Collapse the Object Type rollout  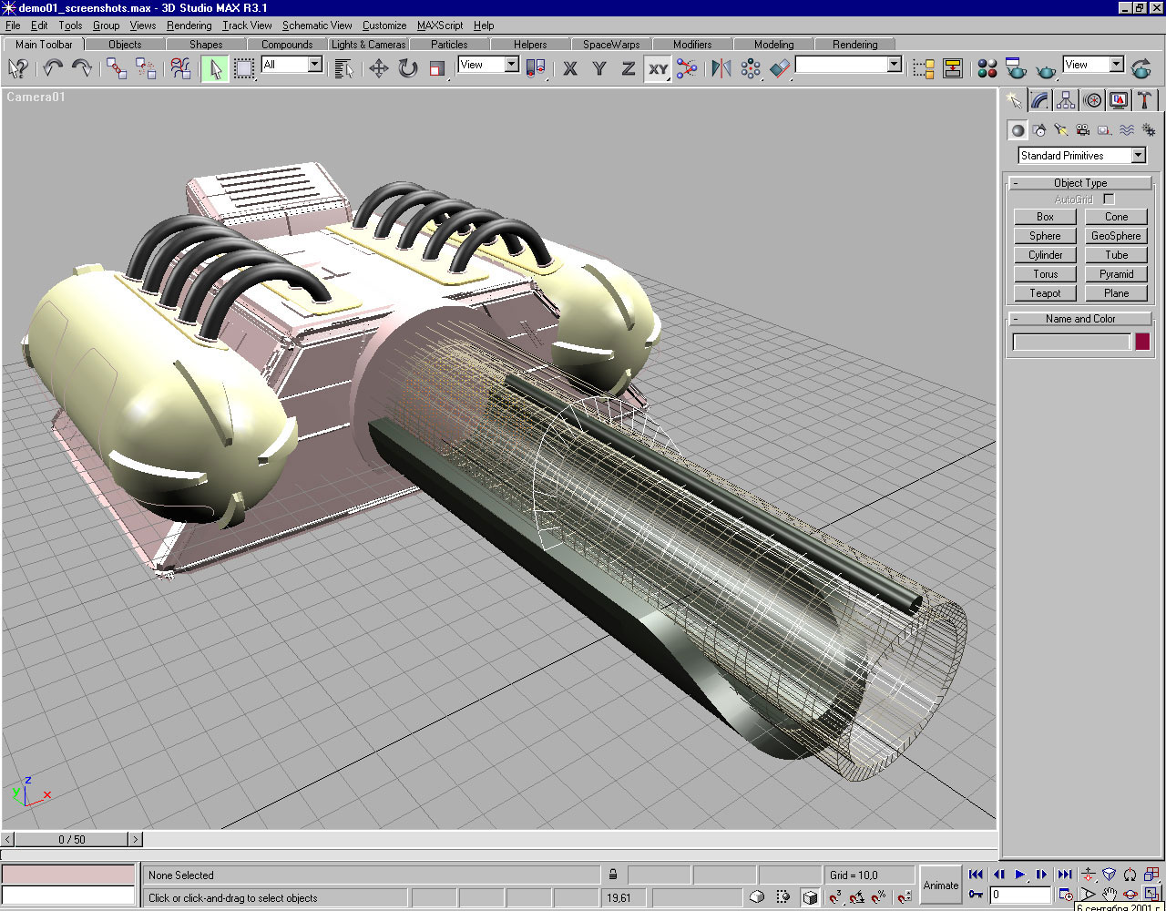(x=1079, y=183)
